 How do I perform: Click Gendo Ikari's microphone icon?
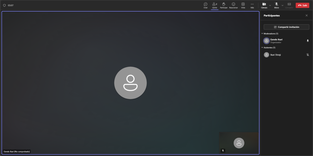pos(307,41)
